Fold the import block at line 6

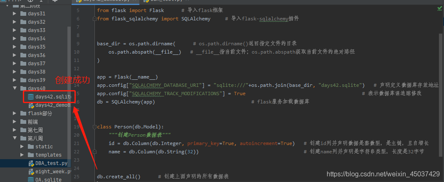(94, 19)
